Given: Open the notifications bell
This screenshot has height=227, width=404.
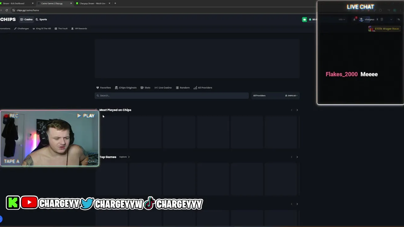Looking at the screenshot, I should tap(354, 20).
